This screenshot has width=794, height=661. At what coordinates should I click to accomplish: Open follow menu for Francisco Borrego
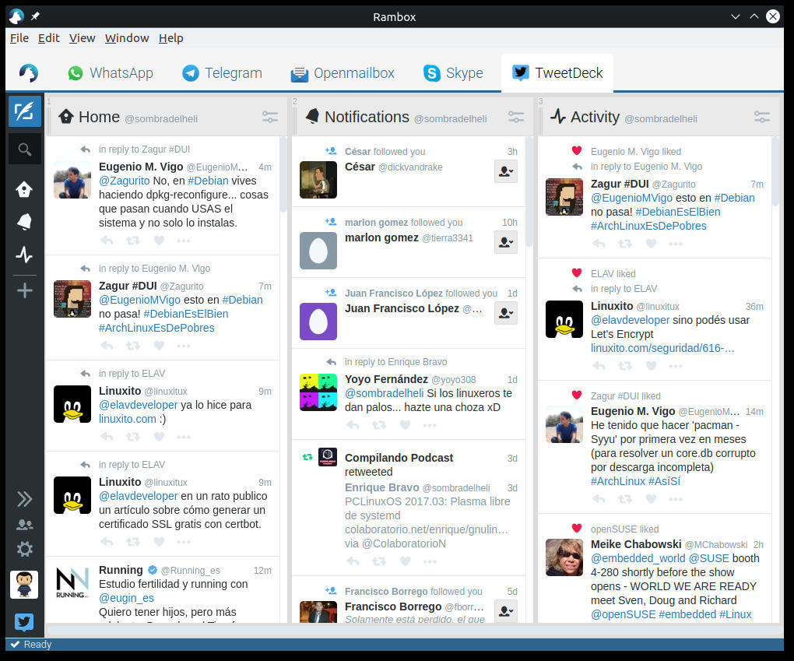[506, 611]
